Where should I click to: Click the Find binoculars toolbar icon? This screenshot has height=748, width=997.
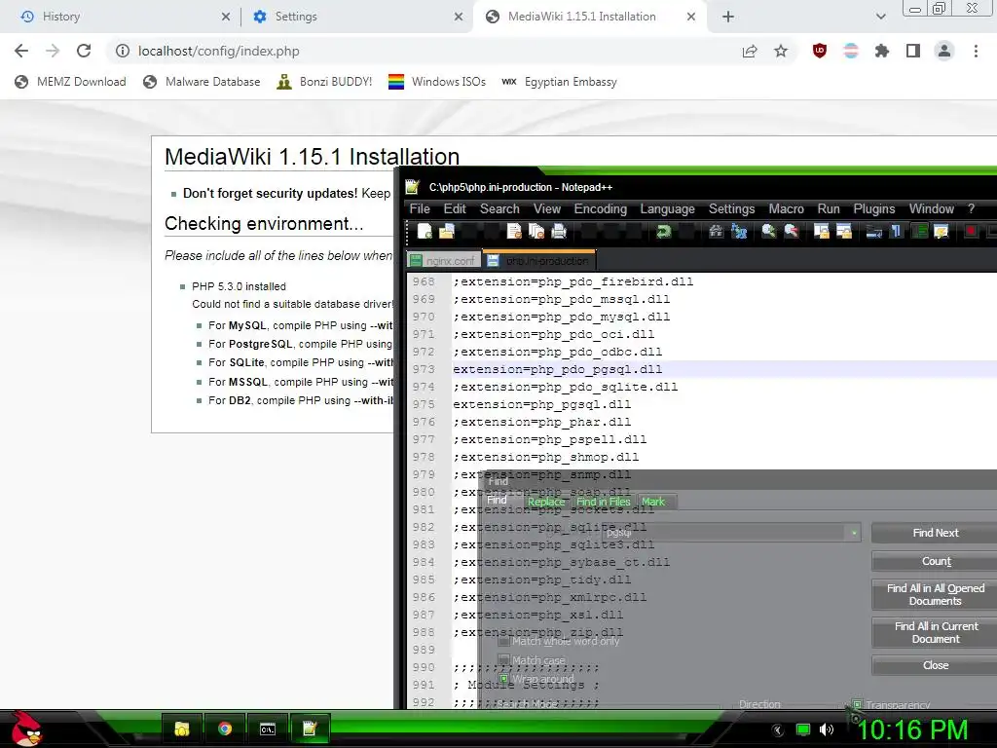tap(716, 232)
